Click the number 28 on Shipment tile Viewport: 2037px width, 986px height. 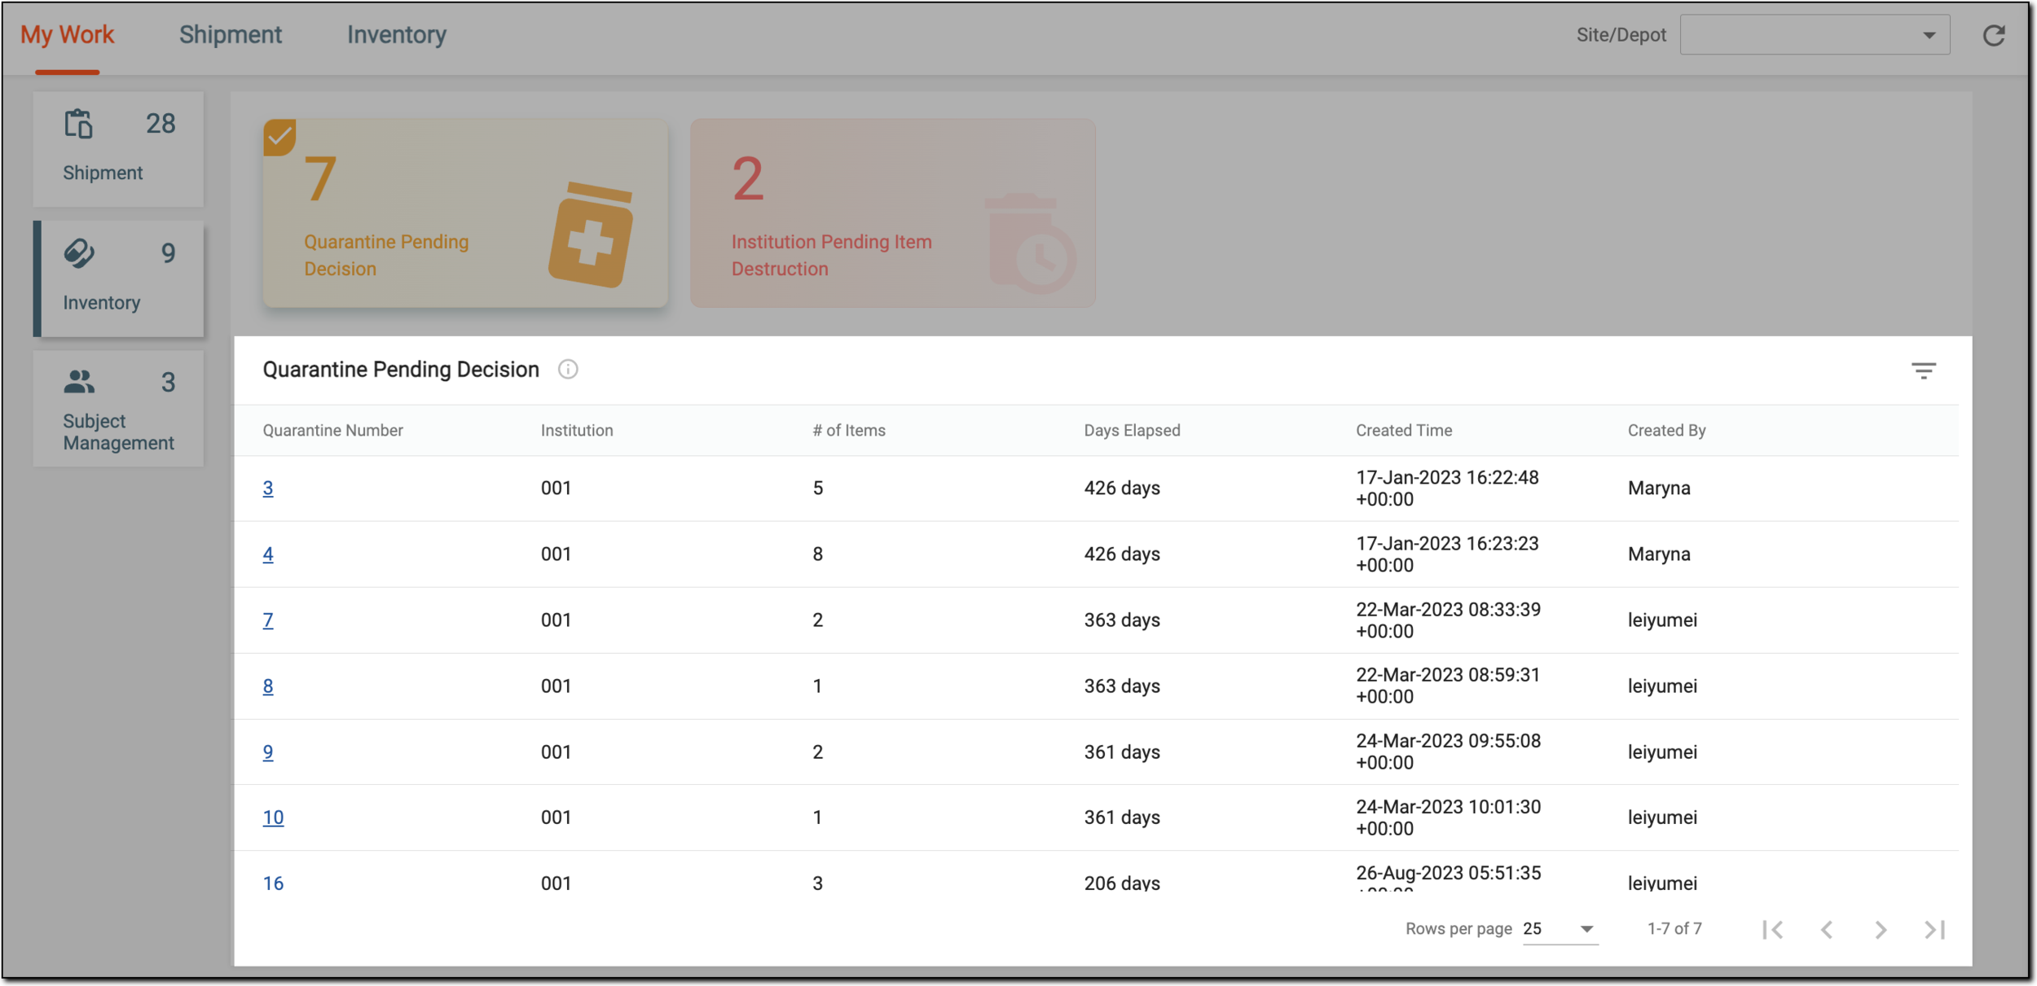point(161,124)
